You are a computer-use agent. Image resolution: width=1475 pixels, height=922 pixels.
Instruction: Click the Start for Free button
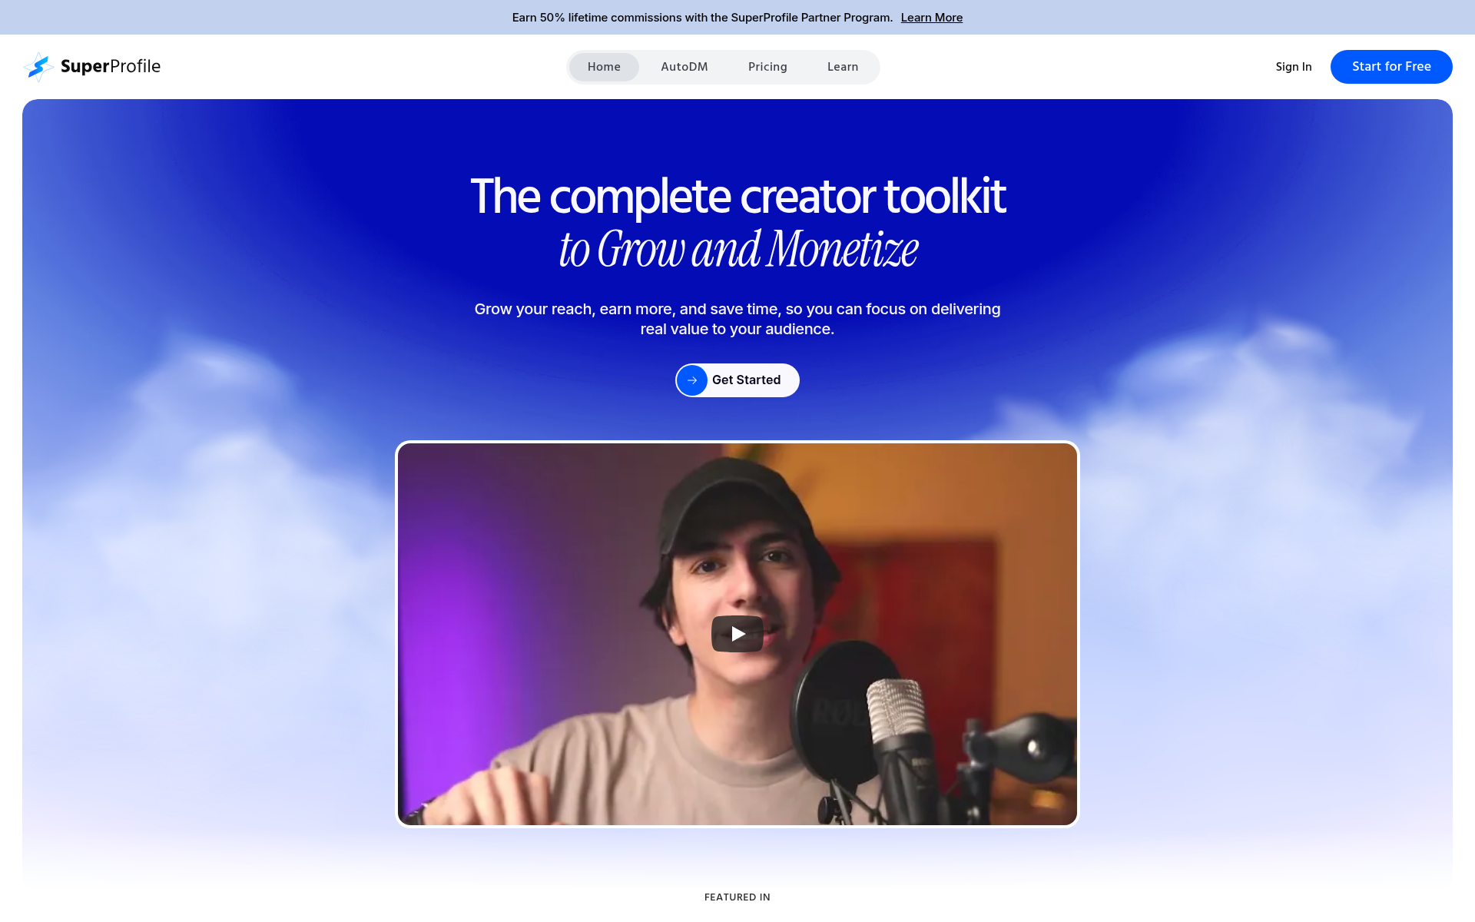pos(1391,67)
